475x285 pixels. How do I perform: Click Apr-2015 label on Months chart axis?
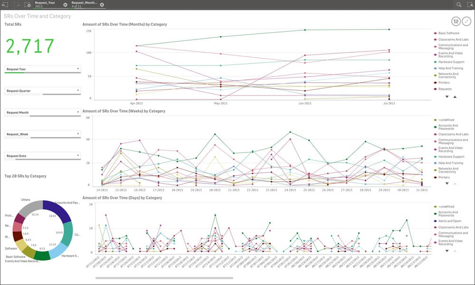tap(136, 103)
